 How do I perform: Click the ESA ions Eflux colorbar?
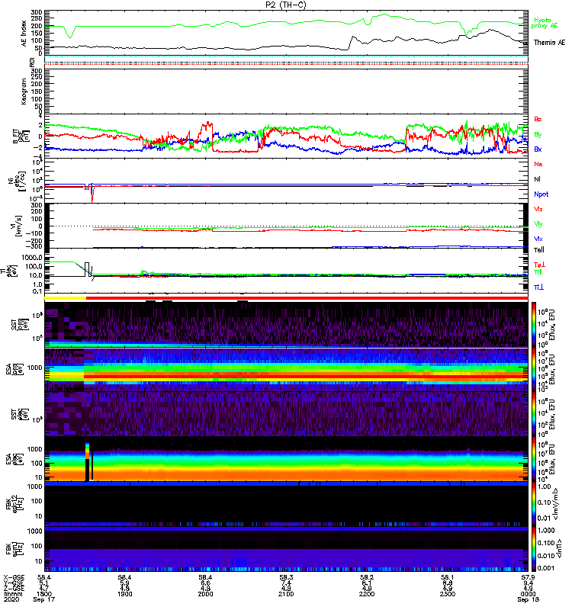click(534, 370)
